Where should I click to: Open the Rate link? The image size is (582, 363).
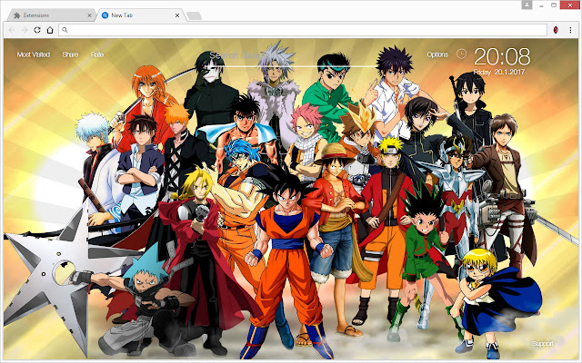(97, 54)
